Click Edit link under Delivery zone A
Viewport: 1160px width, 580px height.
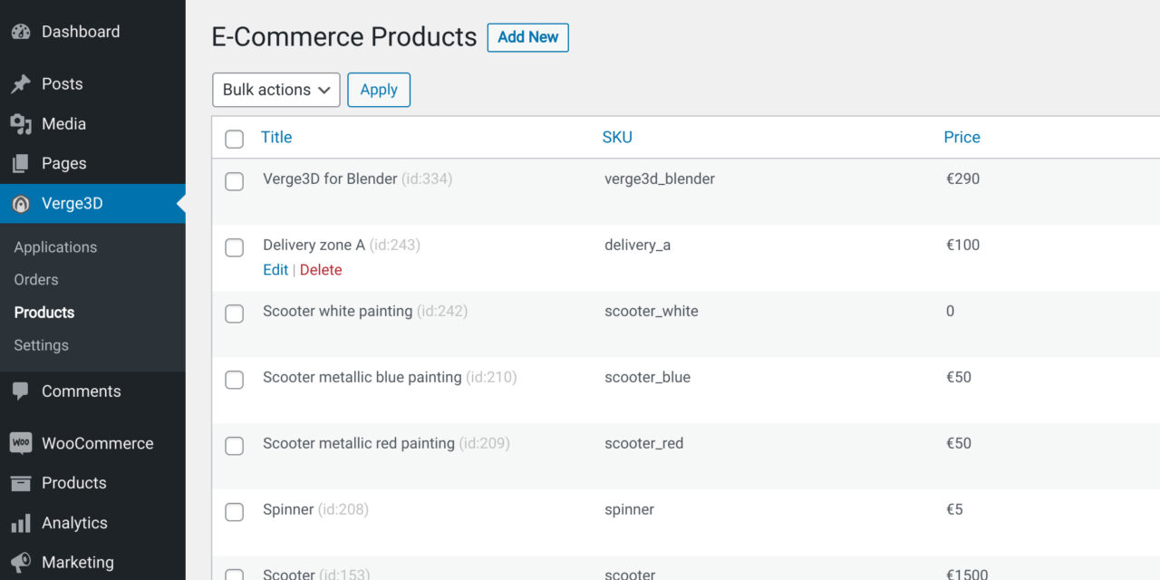click(x=275, y=270)
